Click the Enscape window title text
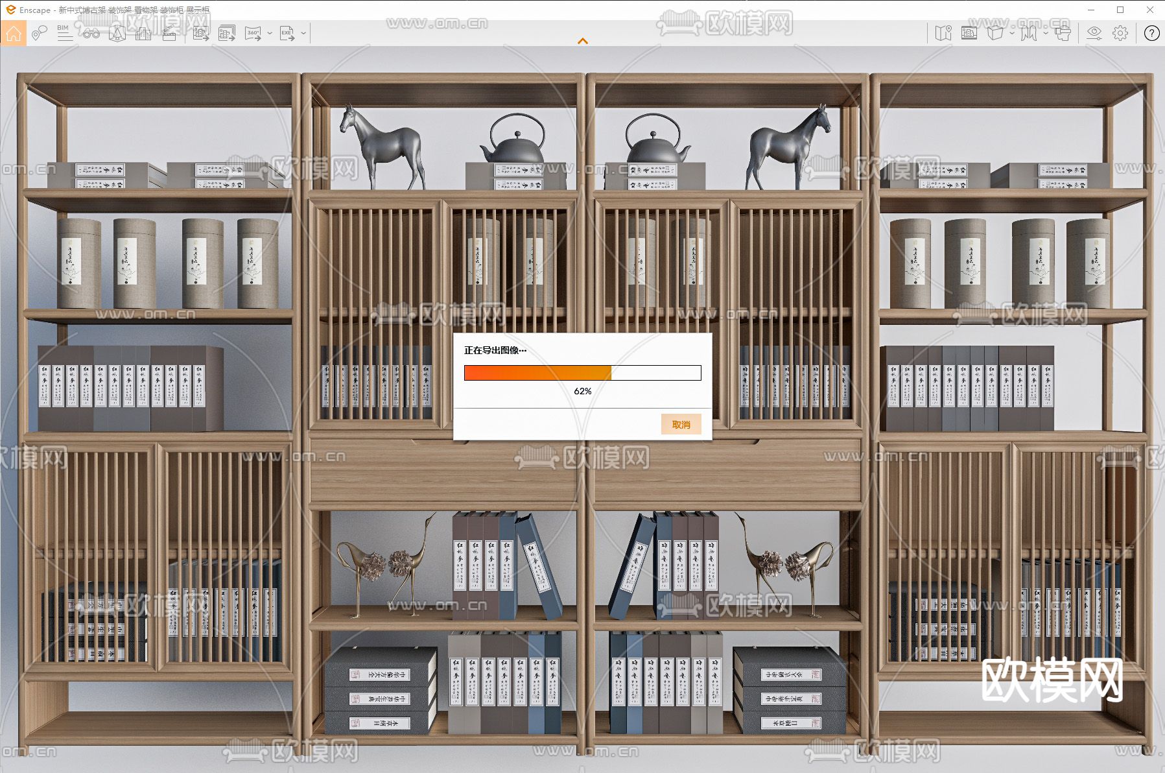 tap(115, 10)
